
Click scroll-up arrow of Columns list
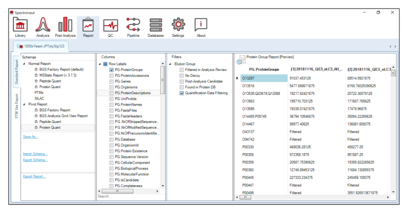pos(163,64)
